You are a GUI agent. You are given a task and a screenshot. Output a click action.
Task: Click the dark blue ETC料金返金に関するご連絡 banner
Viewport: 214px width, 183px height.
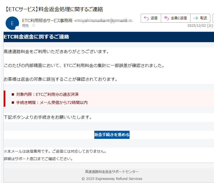(109, 37)
